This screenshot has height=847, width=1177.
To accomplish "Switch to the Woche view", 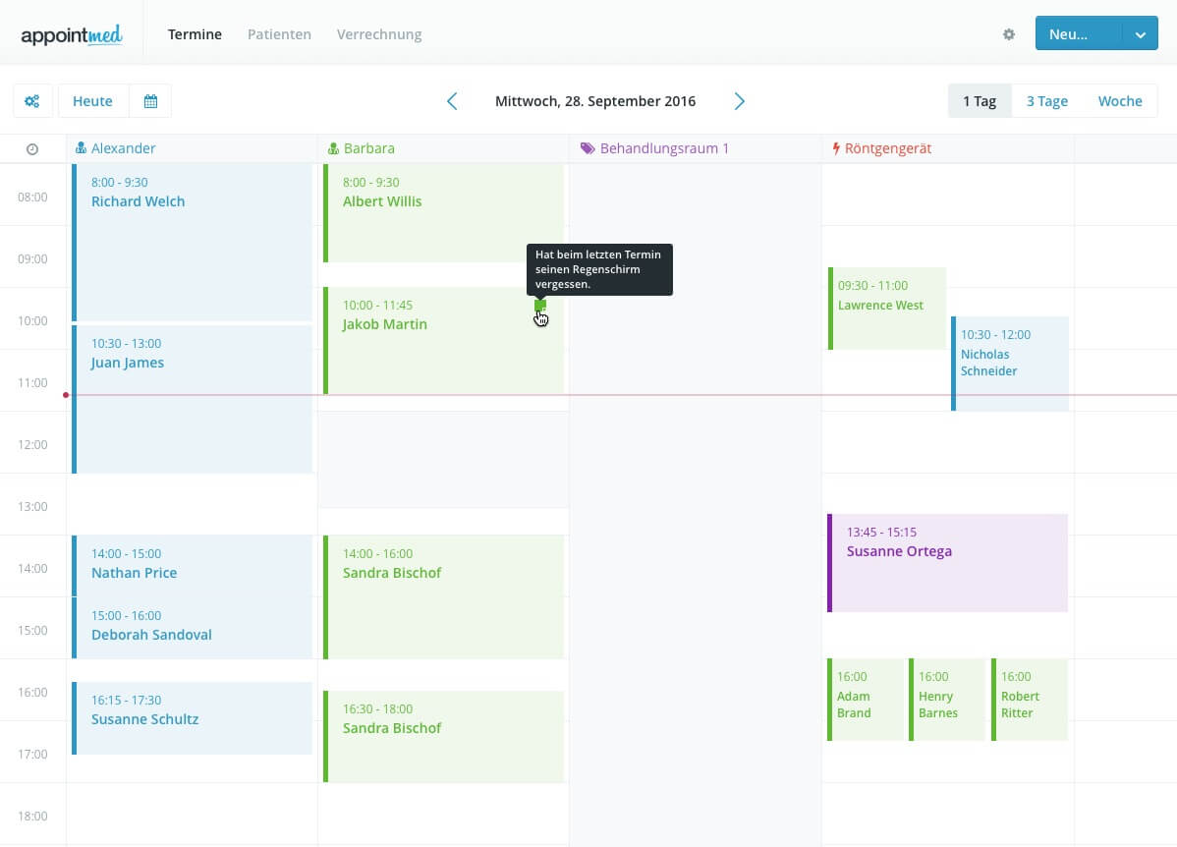I will (1120, 101).
